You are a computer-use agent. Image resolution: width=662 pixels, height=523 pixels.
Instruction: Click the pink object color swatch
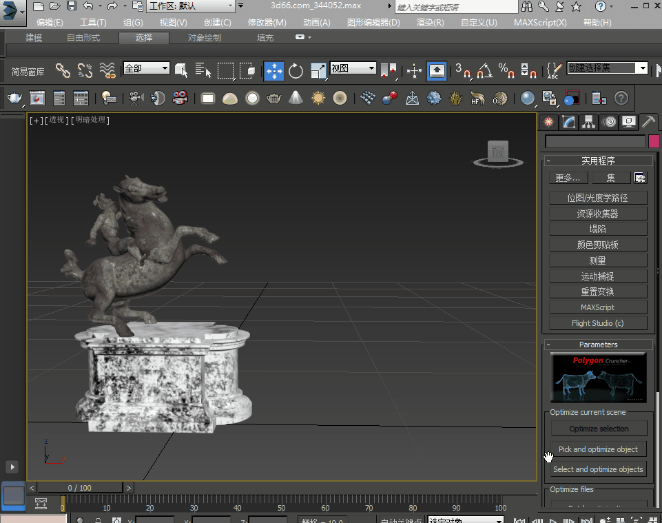click(x=654, y=141)
